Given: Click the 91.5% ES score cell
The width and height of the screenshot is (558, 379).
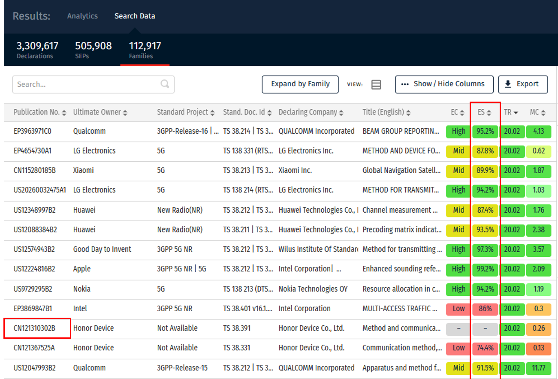Looking at the screenshot, I should pyautogui.click(x=485, y=368).
